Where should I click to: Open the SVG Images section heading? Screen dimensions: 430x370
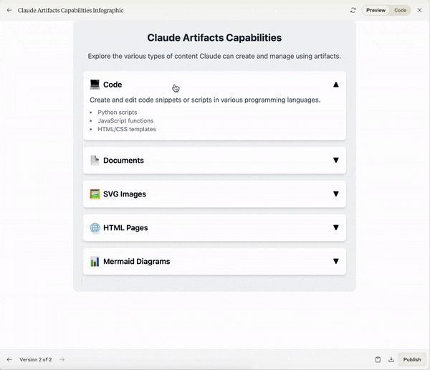pyautogui.click(x=125, y=194)
